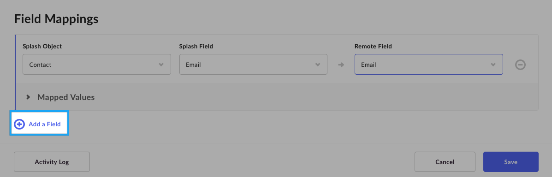Click the Splash Field dropdown chevron
Image resolution: width=552 pixels, height=177 pixels.
[x=318, y=65]
